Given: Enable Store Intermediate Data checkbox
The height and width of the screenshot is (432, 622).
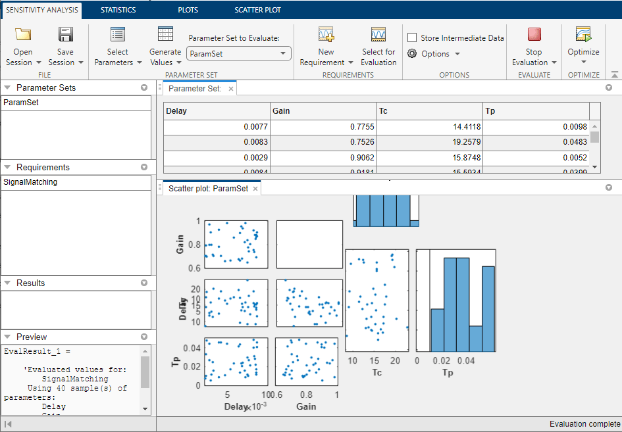Looking at the screenshot, I should coord(412,38).
